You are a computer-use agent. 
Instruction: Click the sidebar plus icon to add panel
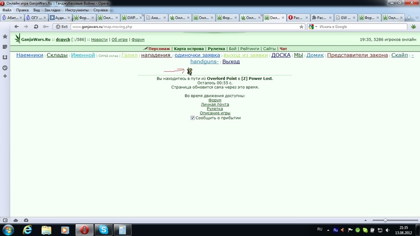[5, 76]
